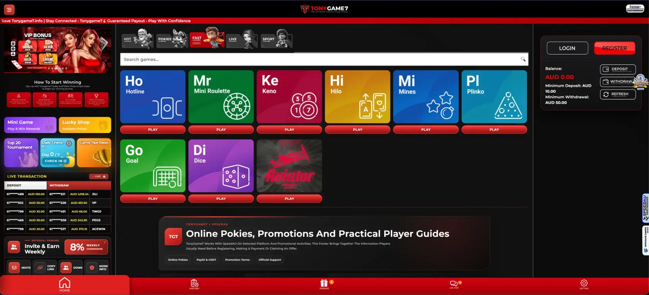Click the Official Support footer tag

(270, 260)
